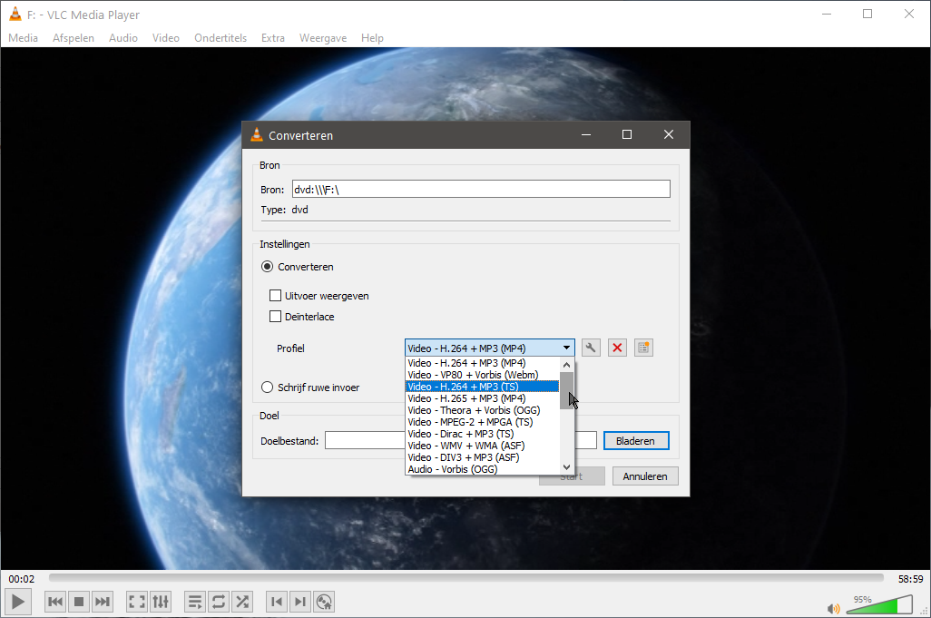Delete selected profile with red X
This screenshot has width=931, height=618.
pos(618,348)
